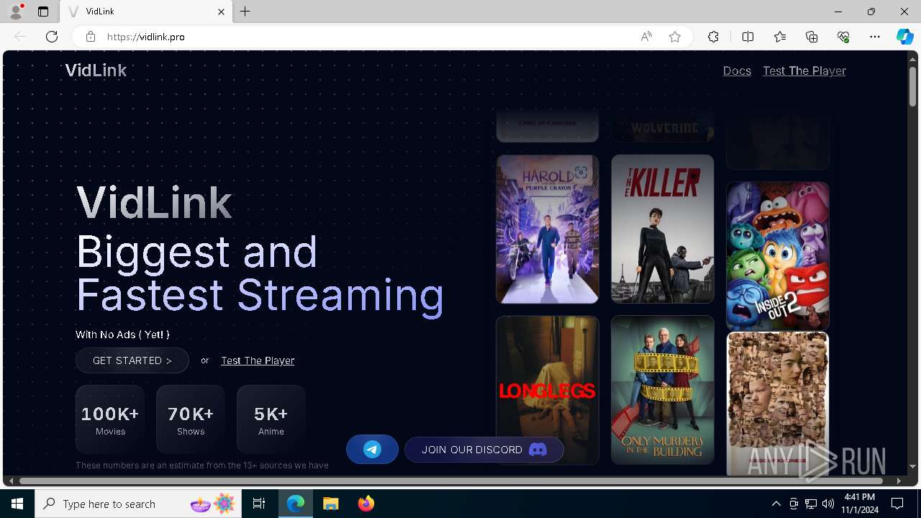
Task: Click the "With No Ads ( Yet! )" text
Action: [122, 335]
